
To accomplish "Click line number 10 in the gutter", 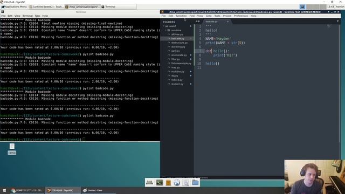I will [x=199, y=64].
